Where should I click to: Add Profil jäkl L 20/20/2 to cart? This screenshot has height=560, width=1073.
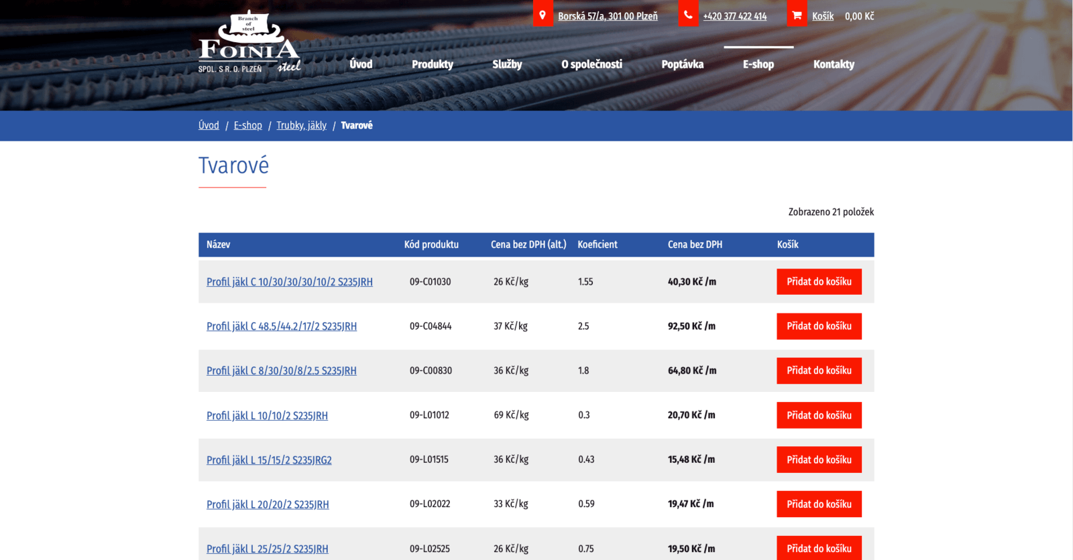[x=819, y=504]
